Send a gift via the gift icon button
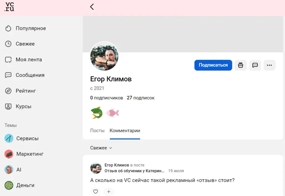 (241, 65)
